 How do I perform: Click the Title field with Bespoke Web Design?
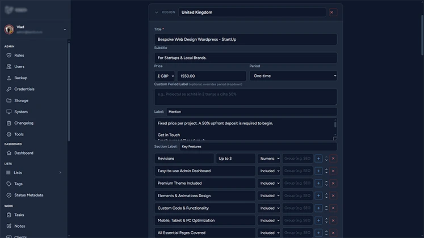[x=246, y=40]
